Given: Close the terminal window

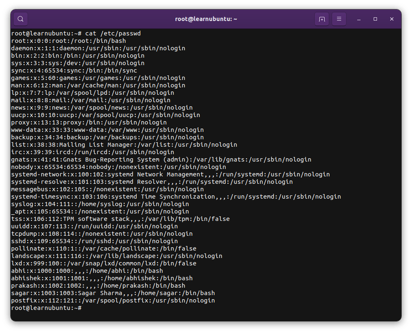Looking at the screenshot, I should pos(391,19).
